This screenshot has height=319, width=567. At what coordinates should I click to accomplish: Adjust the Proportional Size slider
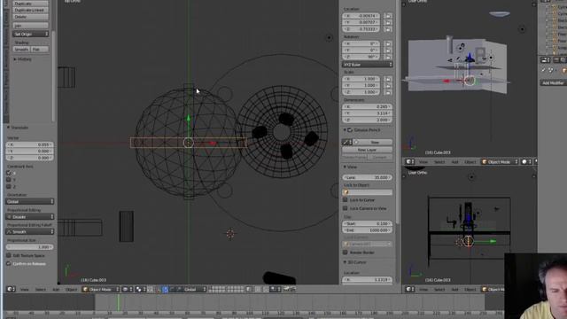[x=30, y=247]
